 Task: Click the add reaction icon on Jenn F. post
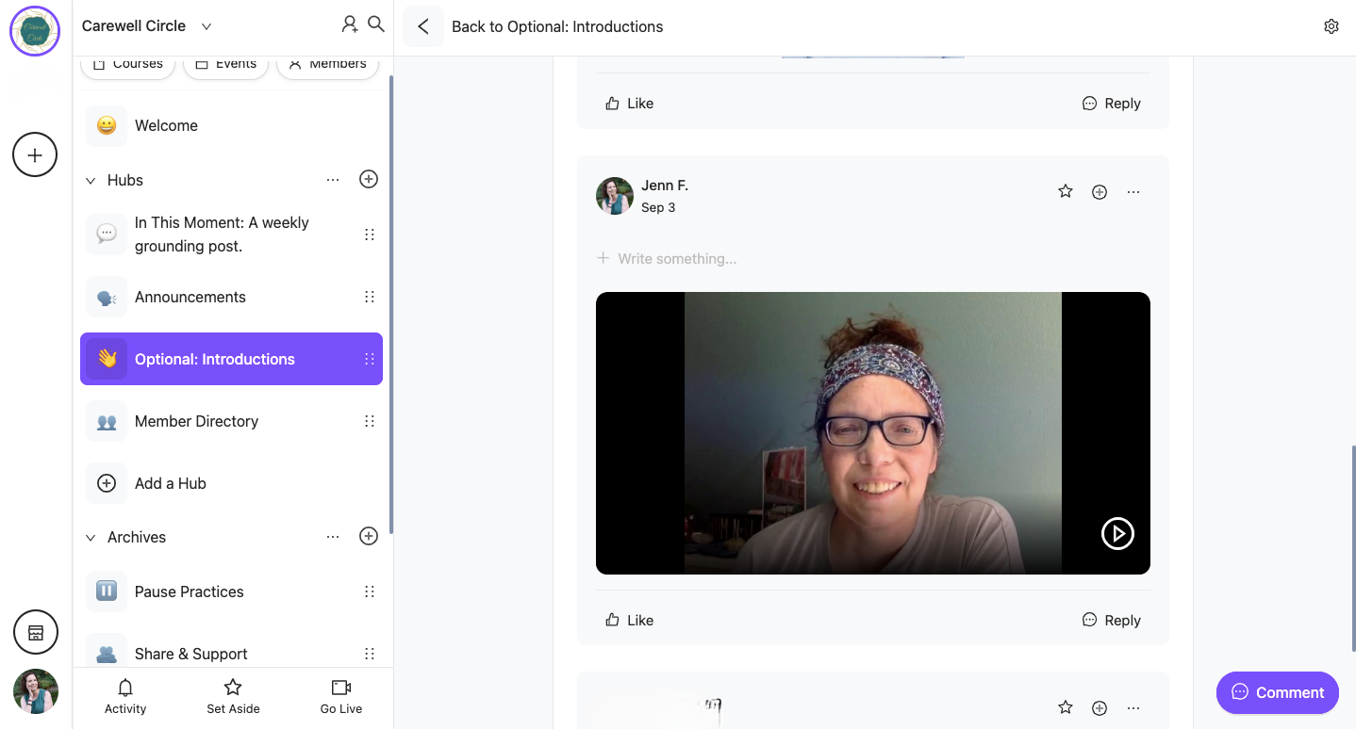tap(1100, 192)
